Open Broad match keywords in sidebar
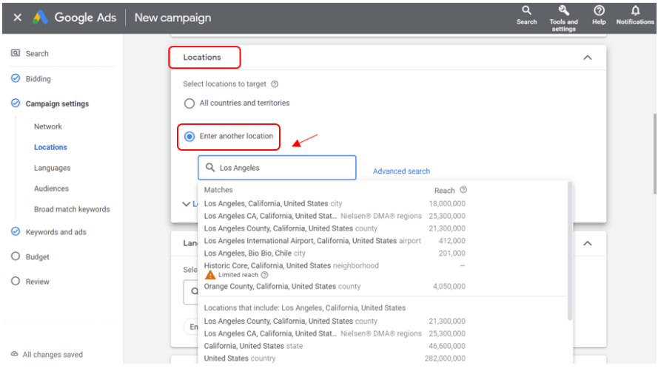 tap(72, 209)
